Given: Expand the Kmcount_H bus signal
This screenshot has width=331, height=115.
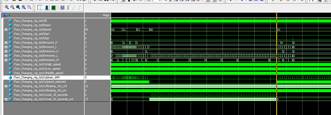Looking at the screenshot, I should coord(6,43).
